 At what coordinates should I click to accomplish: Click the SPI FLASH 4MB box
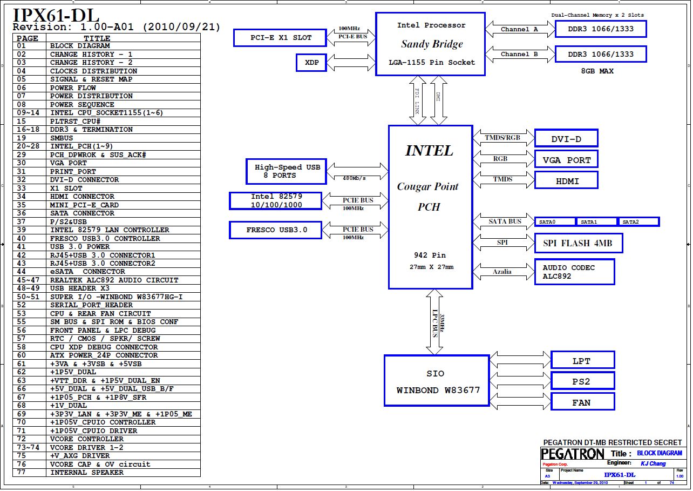578,243
